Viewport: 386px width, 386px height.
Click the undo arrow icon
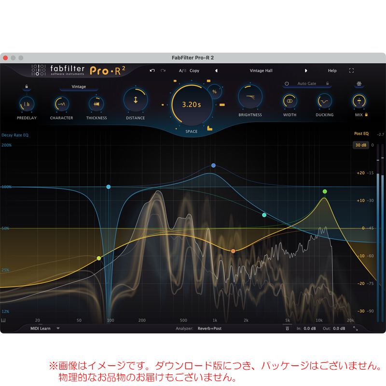point(152,70)
